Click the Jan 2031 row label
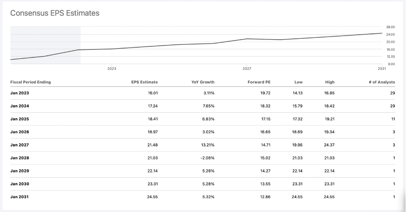Screen dimensions: 406x212 (20, 196)
